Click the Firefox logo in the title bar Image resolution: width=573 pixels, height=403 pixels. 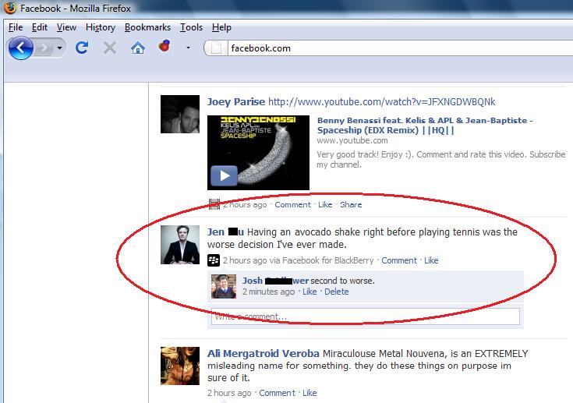[x=10, y=8]
